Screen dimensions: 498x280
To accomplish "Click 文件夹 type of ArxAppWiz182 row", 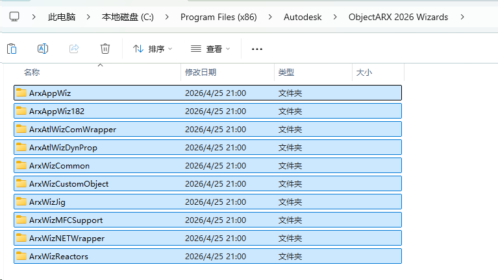I will [290, 111].
